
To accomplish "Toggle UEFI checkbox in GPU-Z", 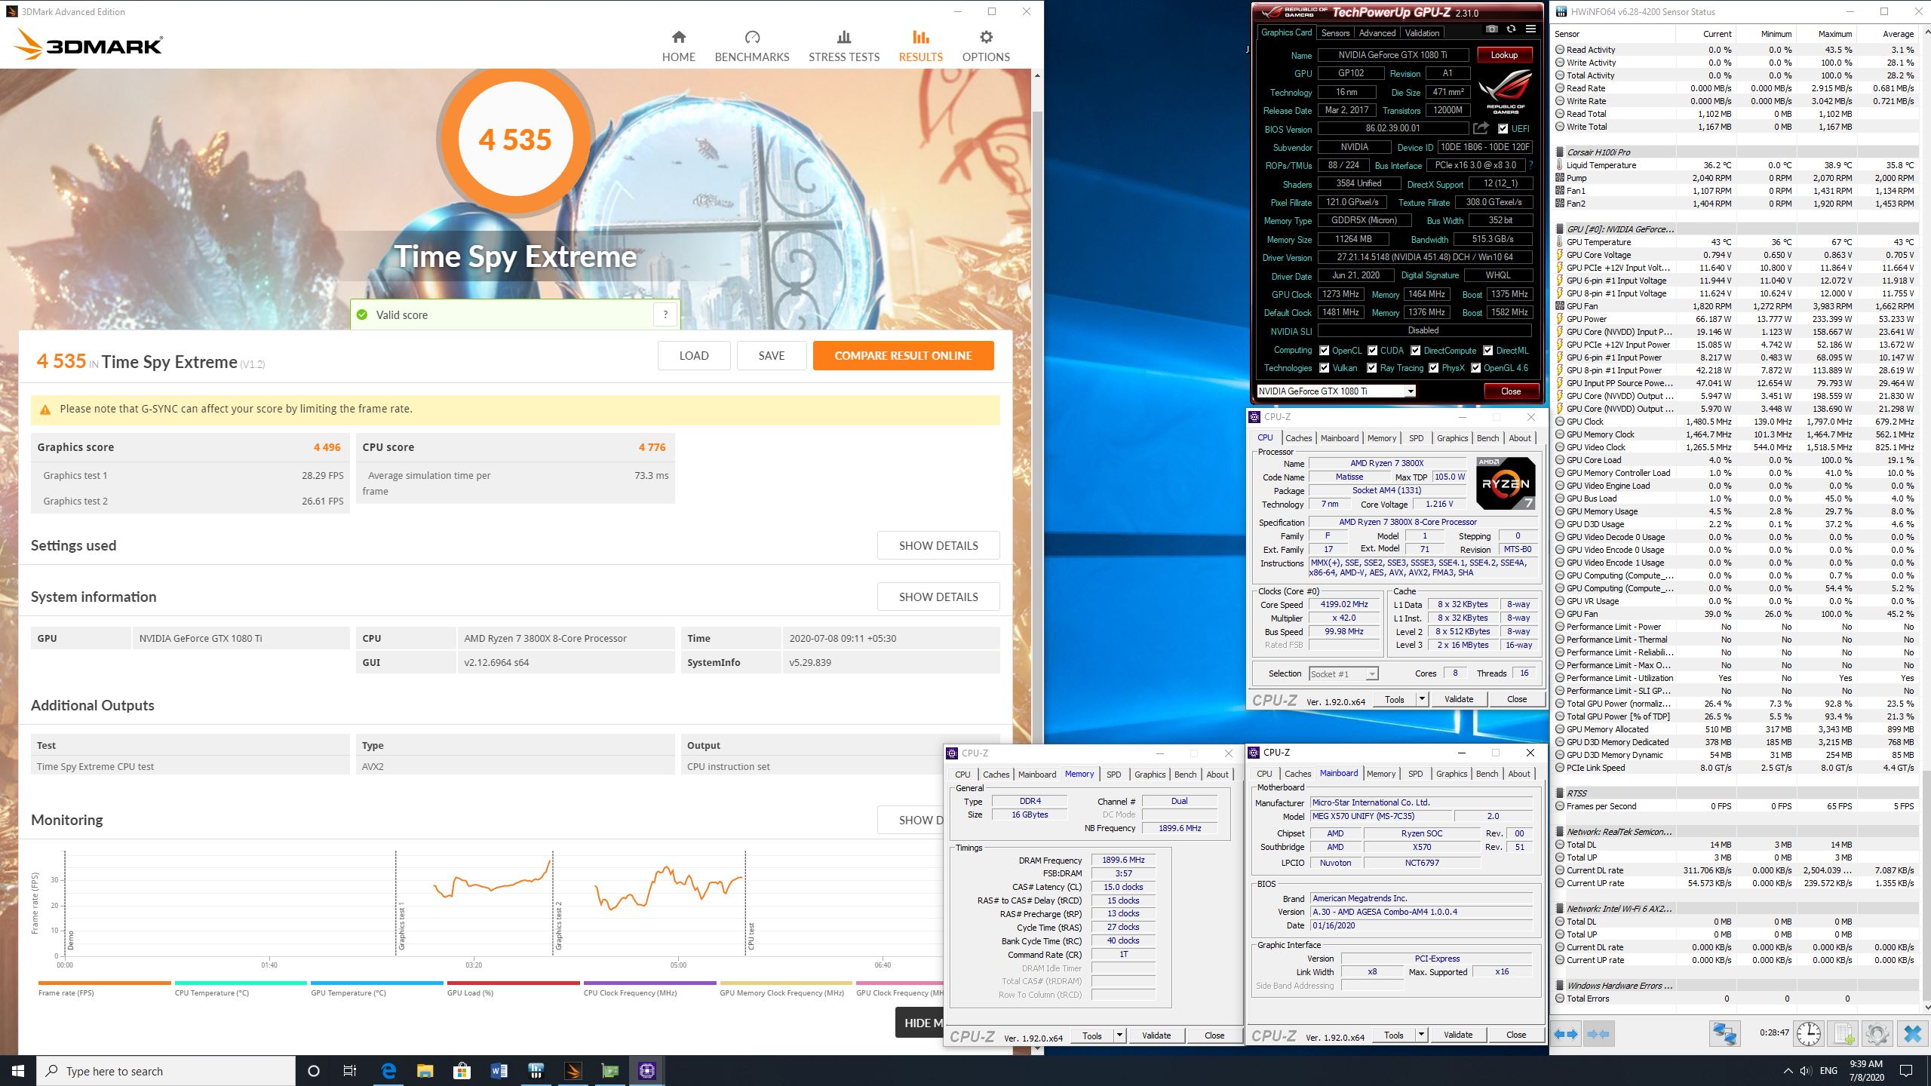I will 1503,129.
